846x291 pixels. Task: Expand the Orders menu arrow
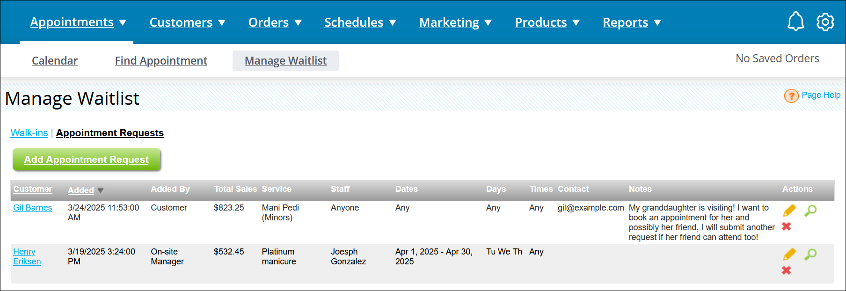(298, 22)
